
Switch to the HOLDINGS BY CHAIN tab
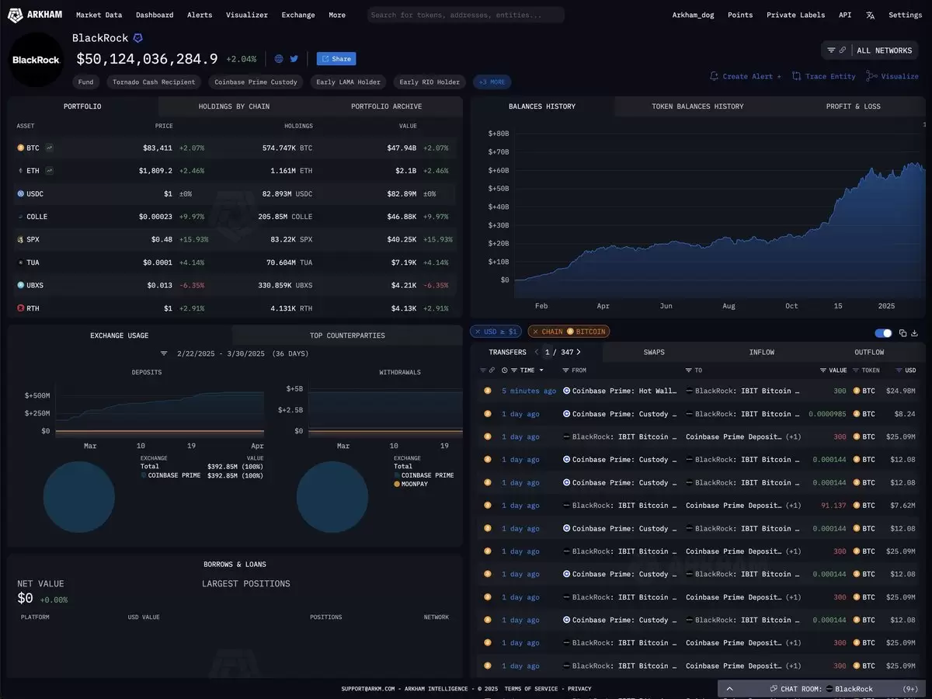[x=234, y=106]
